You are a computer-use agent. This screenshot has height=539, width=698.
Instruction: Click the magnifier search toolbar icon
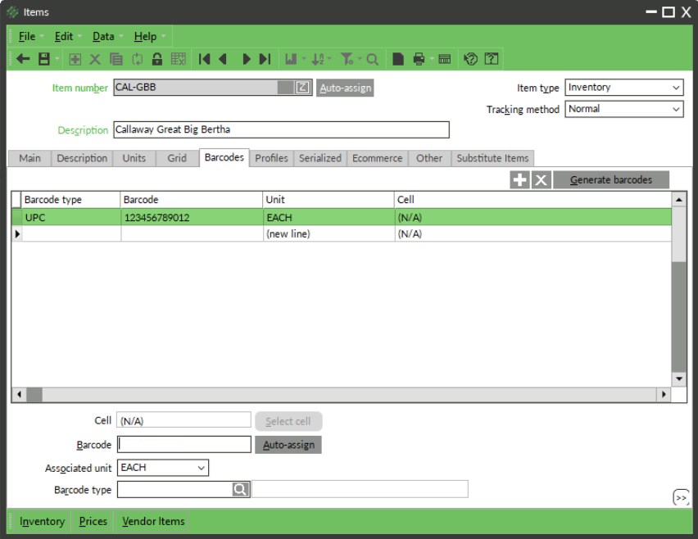373,59
